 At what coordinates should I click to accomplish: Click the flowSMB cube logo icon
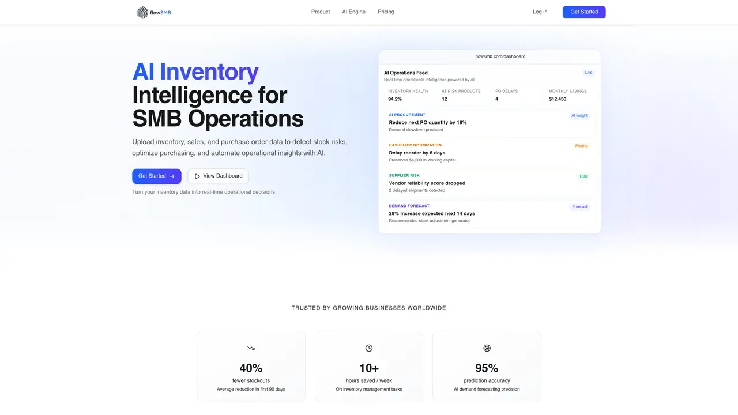click(142, 12)
